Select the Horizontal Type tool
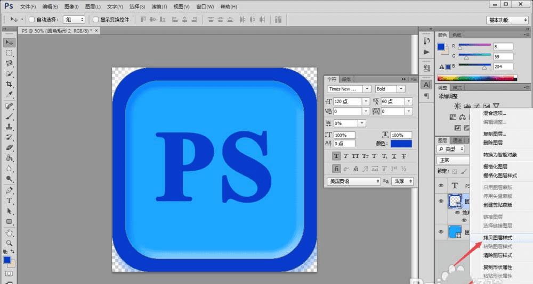 [9, 201]
